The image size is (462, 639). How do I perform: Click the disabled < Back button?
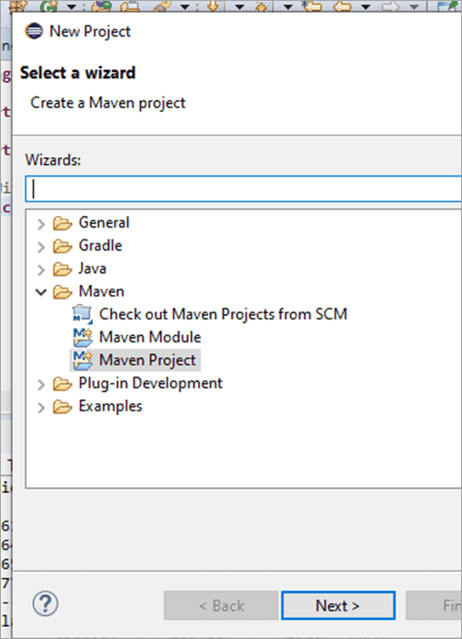pyautogui.click(x=221, y=605)
